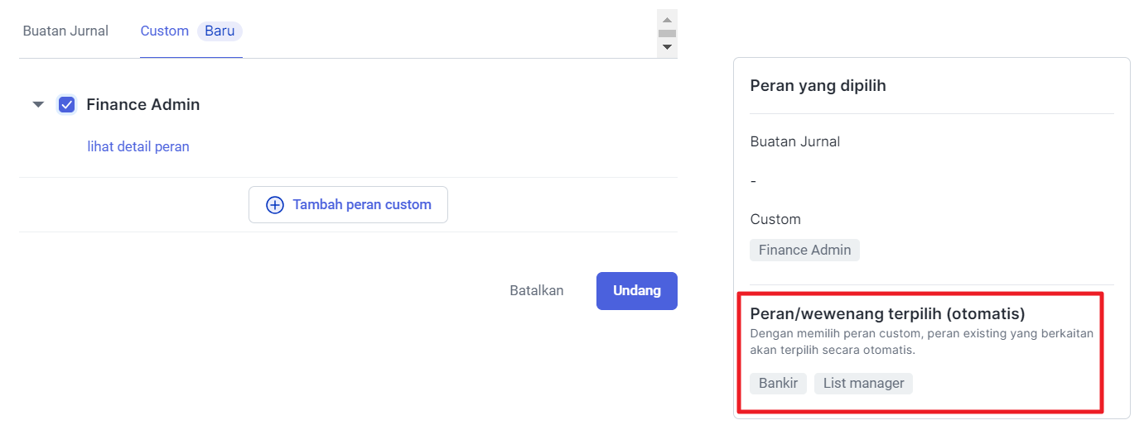Viewport: 1144px width, 425px height.
Task: Select the List manager role chip
Action: 863,384
